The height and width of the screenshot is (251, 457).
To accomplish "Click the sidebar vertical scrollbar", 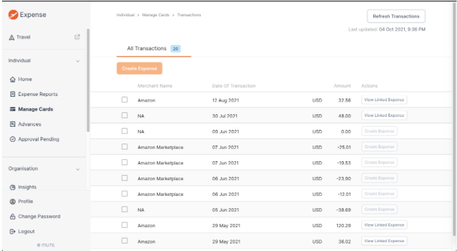I will point(88,82).
